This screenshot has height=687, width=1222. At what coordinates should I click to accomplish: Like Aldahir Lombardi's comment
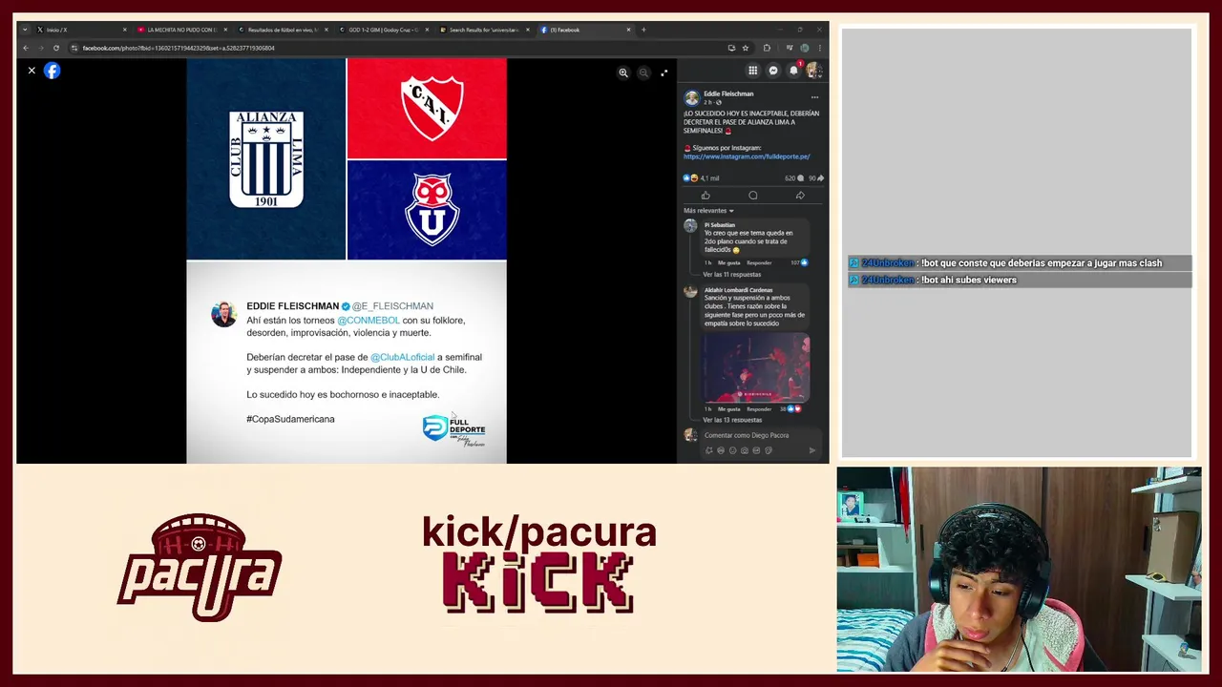728,408
